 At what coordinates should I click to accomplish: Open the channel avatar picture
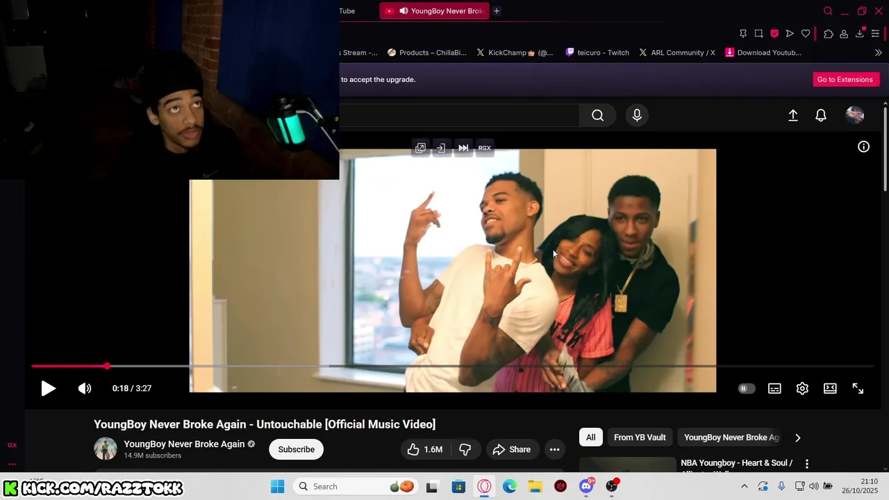[106, 449]
